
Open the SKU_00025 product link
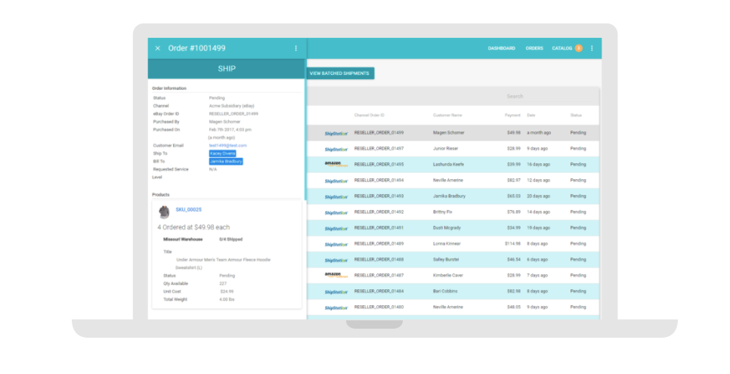point(189,209)
